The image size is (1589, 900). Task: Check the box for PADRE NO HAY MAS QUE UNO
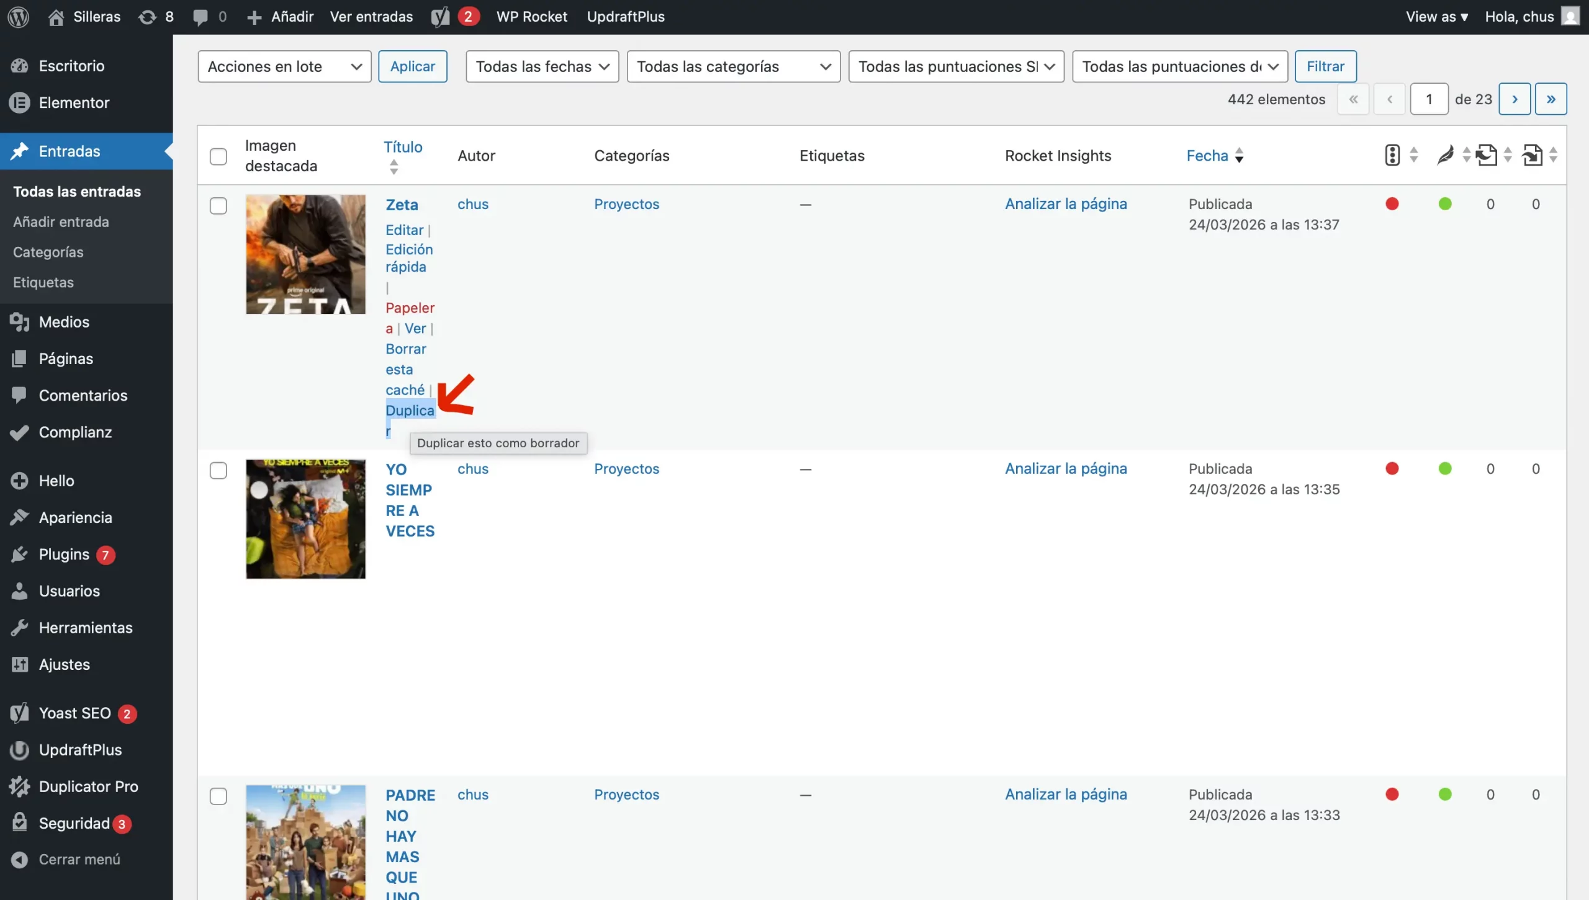tap(218, 796)
